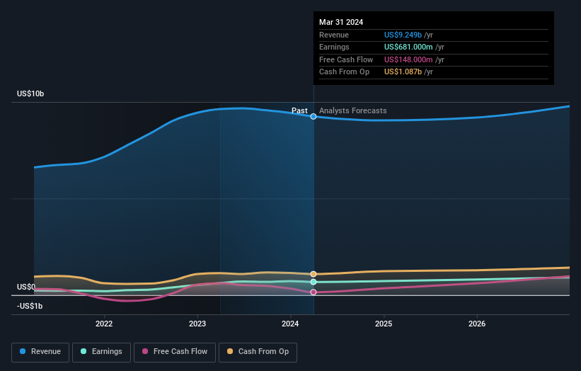Screen dimensions: 581x371
Task: Click the US$0 y-axis label
Action: click(x=26, y=287)
